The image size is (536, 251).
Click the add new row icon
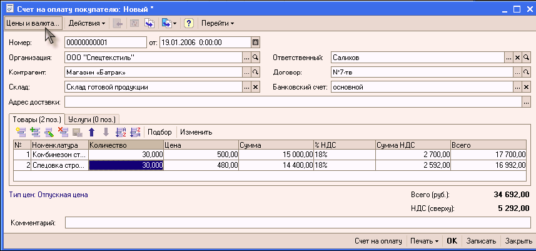tap(21, 132)
